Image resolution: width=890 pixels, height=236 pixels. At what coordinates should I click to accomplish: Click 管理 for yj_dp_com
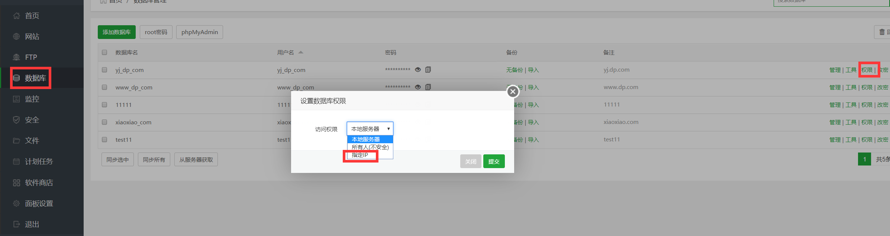click(835, 70)
